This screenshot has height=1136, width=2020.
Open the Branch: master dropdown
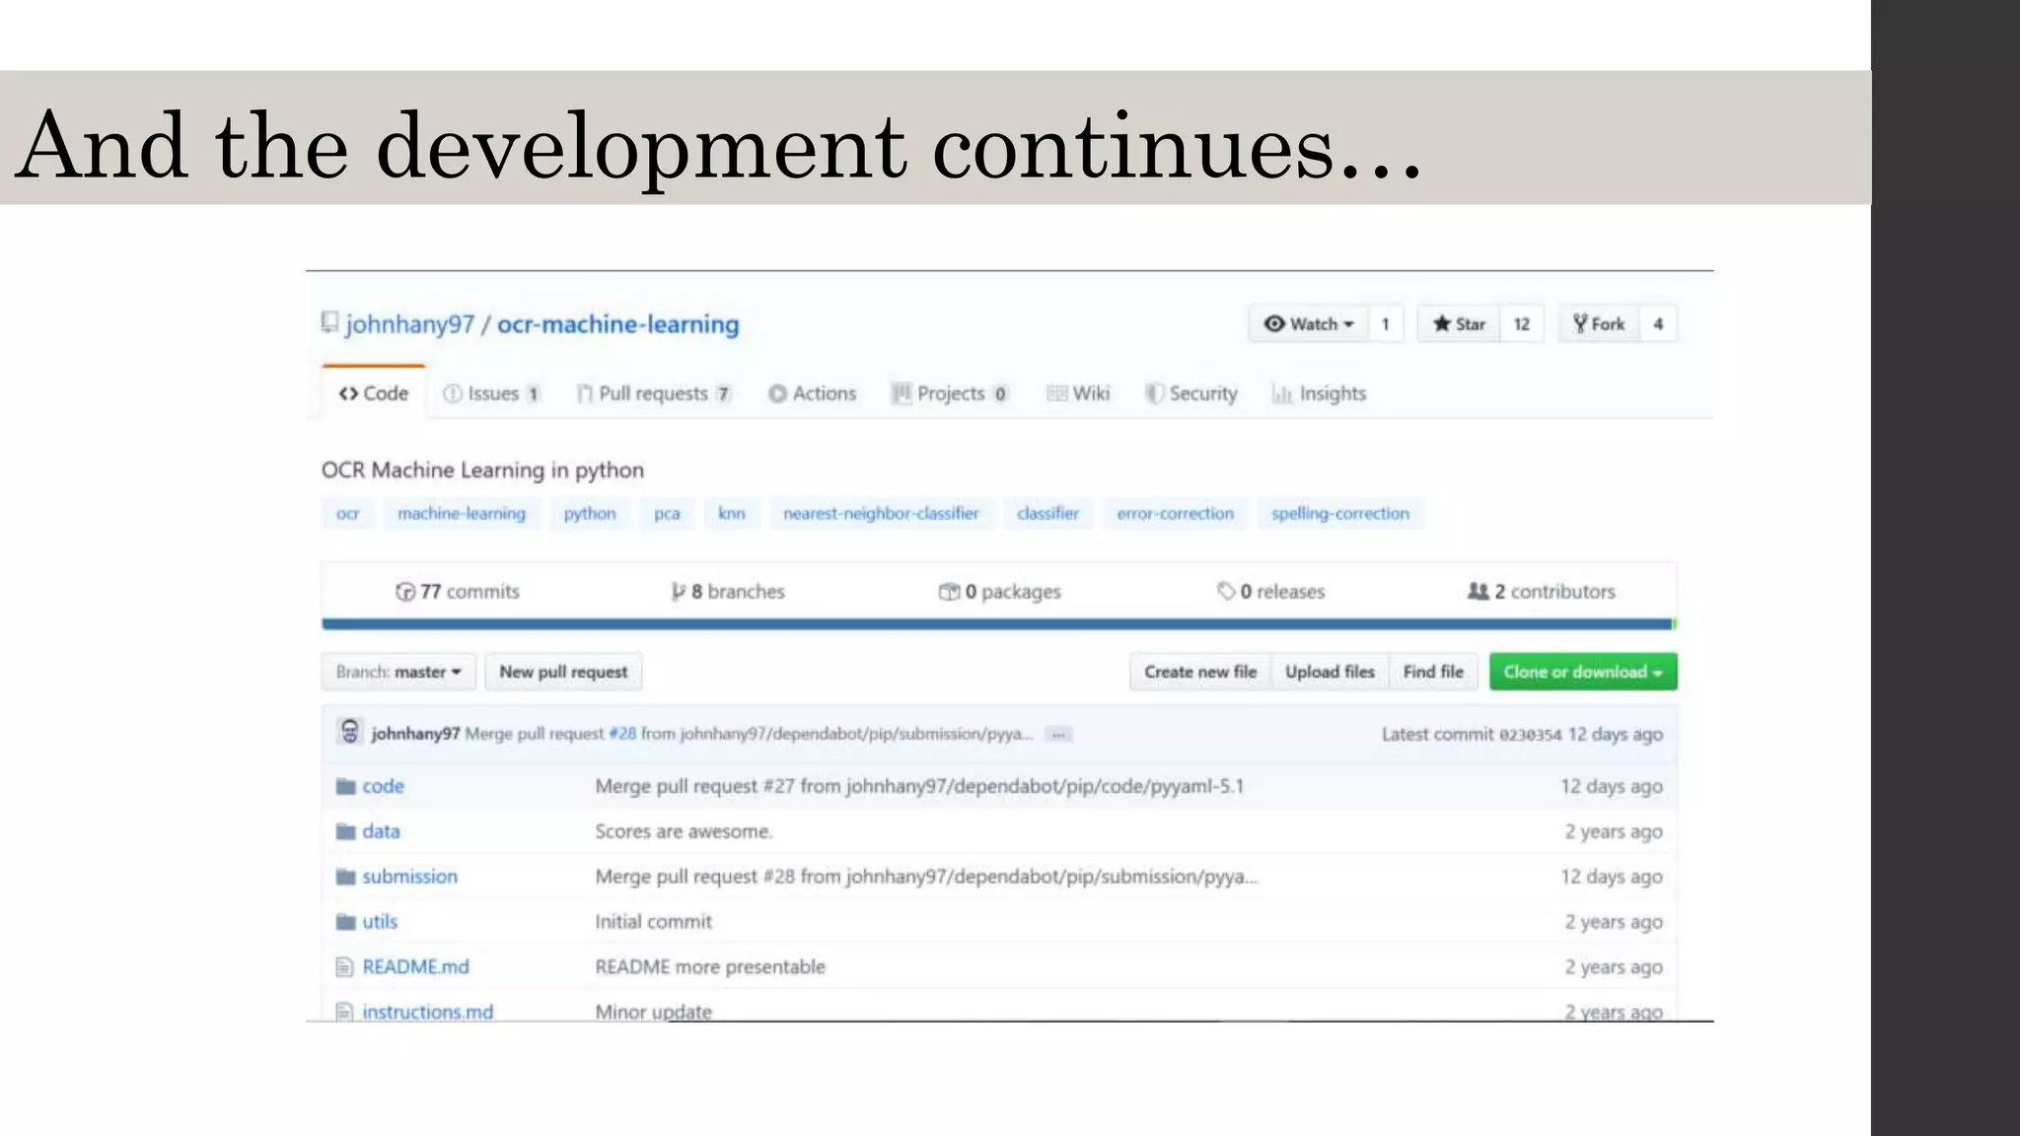(x=398, y=672)
